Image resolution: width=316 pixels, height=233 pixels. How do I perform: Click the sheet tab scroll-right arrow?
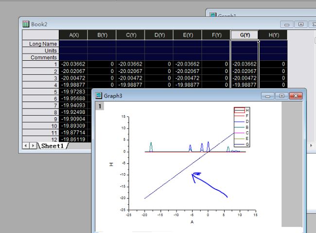point(33,145)
